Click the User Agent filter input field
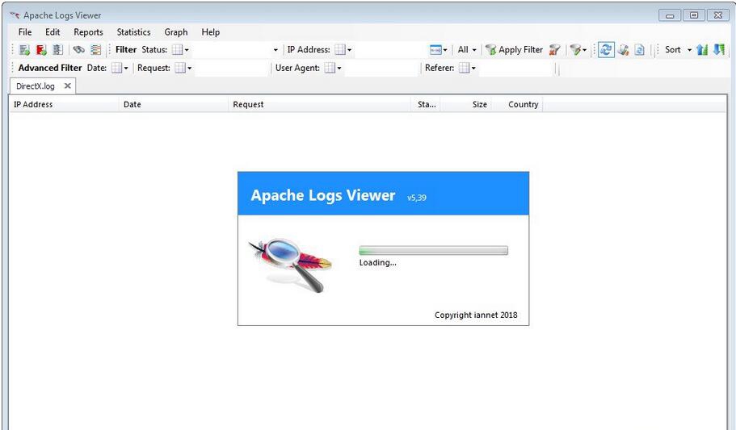 pyautogui.click(x=381, y=68)
